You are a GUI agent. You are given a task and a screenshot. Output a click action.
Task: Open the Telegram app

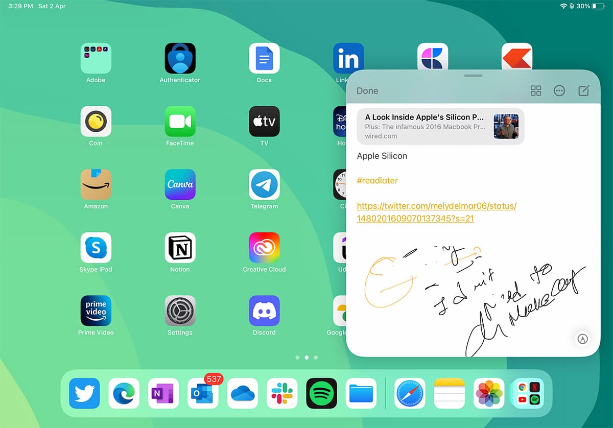coord(264,184)
